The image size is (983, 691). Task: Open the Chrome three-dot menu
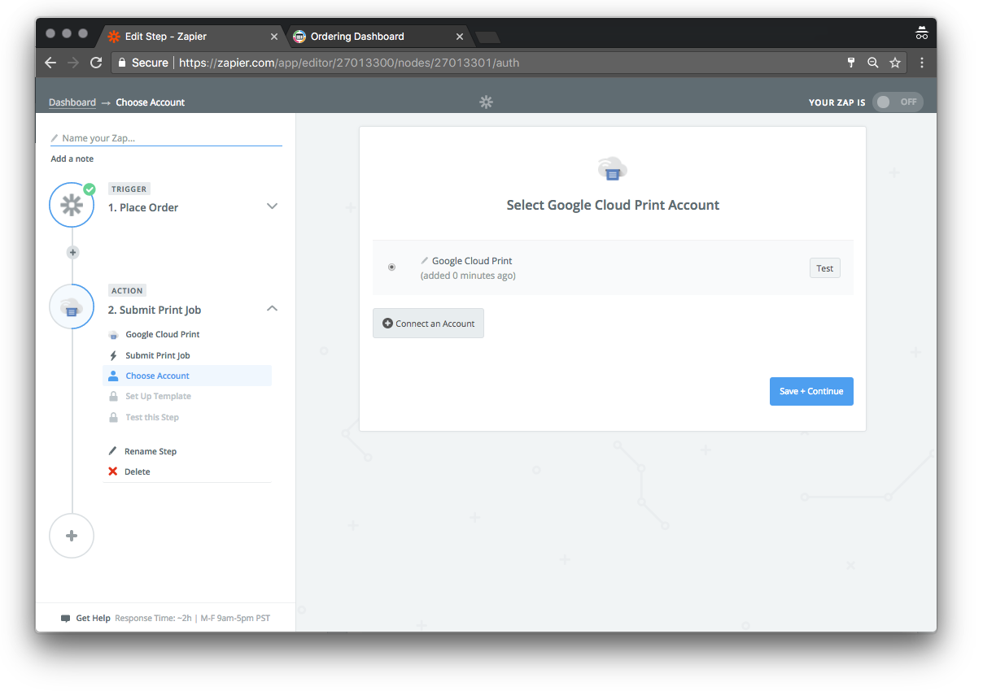tap(922, 63)
